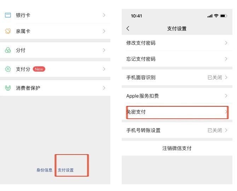Tap the 注销微信支付 button
The image size is (237, 191).
pyautogui.click(x=177, y=148)
